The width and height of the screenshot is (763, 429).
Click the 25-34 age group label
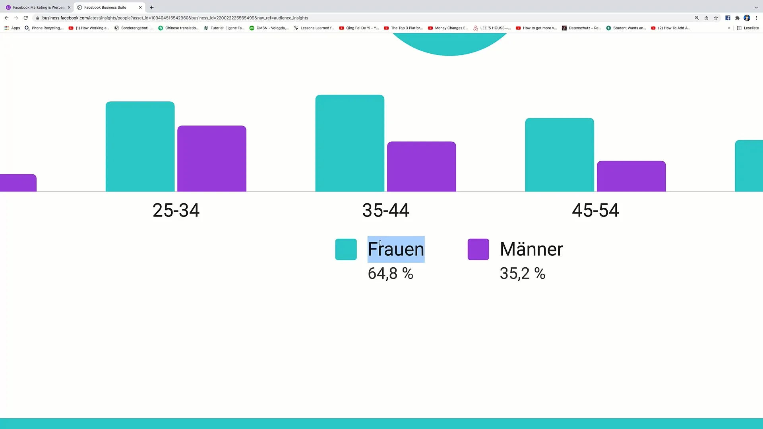tap(176, 210)
